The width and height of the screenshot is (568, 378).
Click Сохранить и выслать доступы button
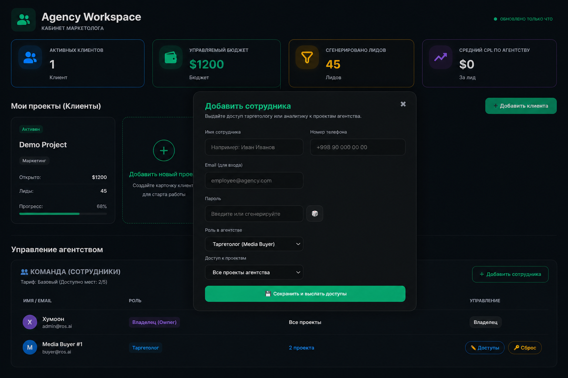click(x=305, y=294)
